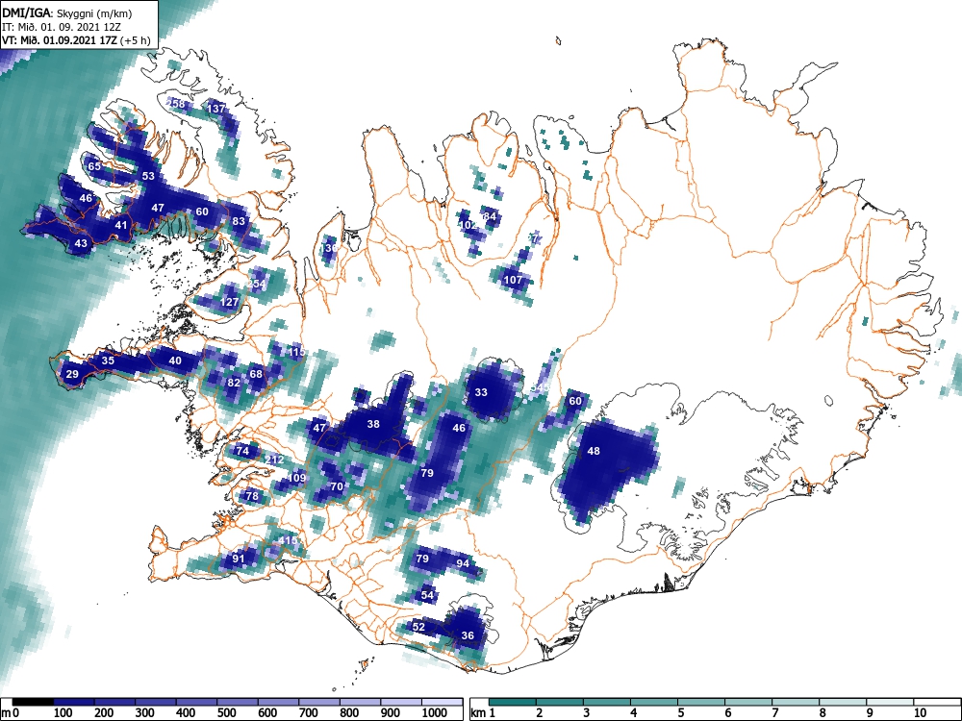This screenshot has width=962, height=721.
Task: Click the '10' label on the km legend
Action: (919, 713)
